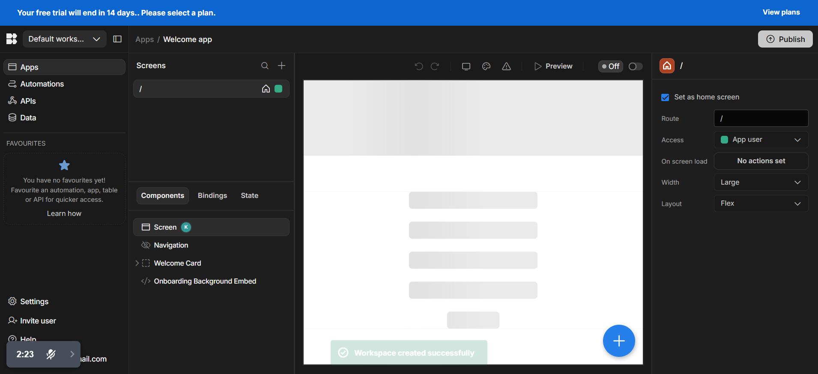Screen dimensions: 818x374
Task: Open the Width Large dropdown
Action: (x=761, y=183)
